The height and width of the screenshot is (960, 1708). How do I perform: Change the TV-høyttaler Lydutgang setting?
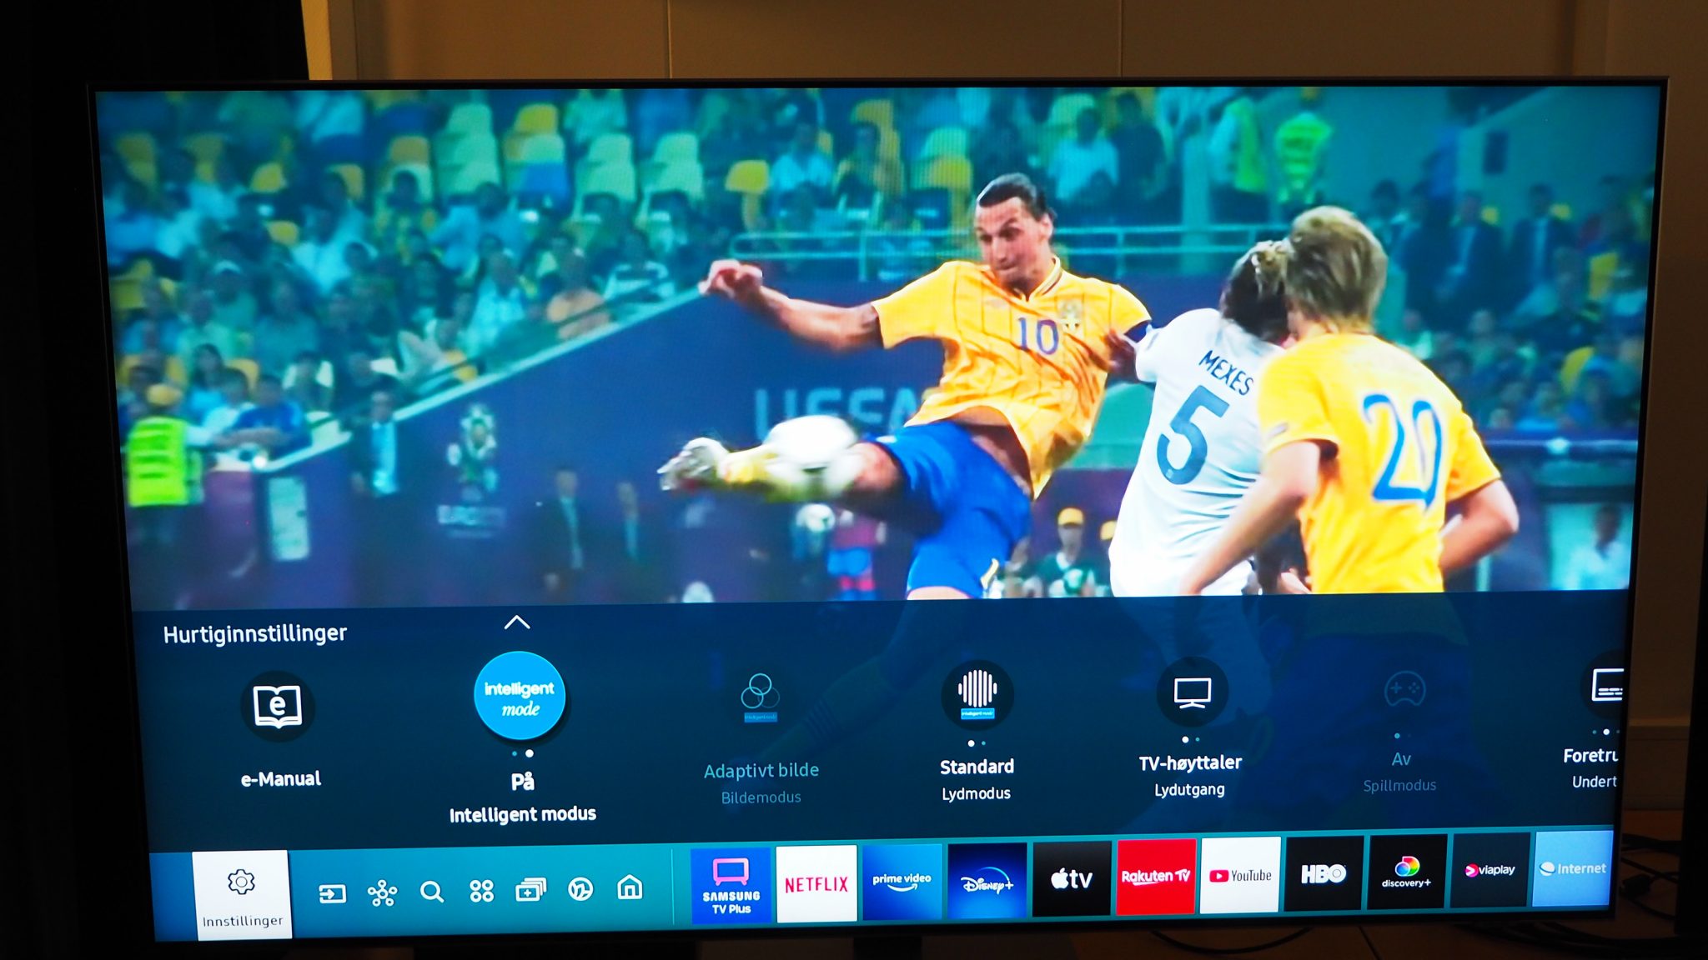click(x=1192, y=692)
